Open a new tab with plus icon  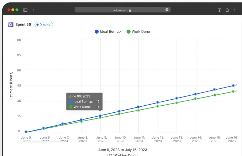point(235,10)
